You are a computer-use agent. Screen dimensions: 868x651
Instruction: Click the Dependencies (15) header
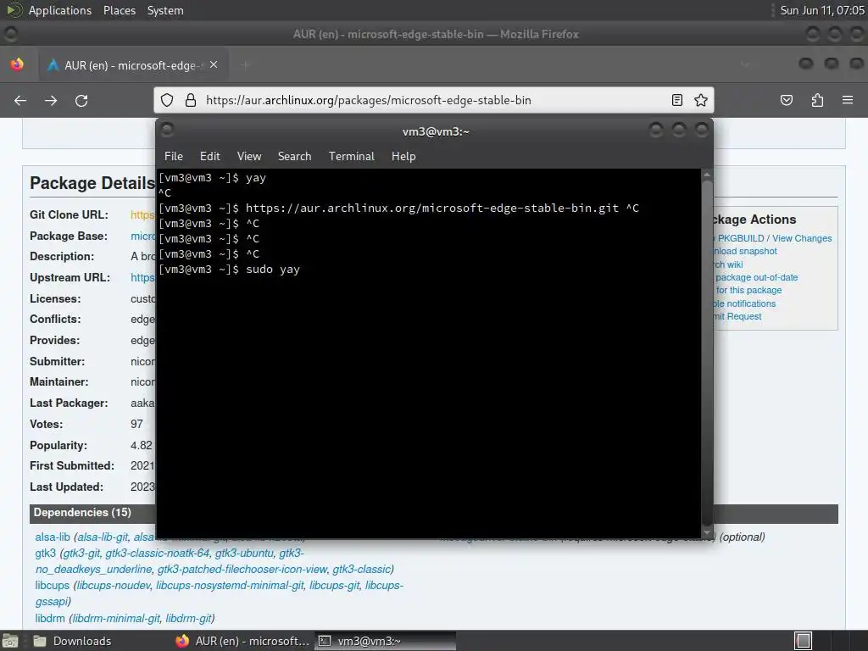82,512
